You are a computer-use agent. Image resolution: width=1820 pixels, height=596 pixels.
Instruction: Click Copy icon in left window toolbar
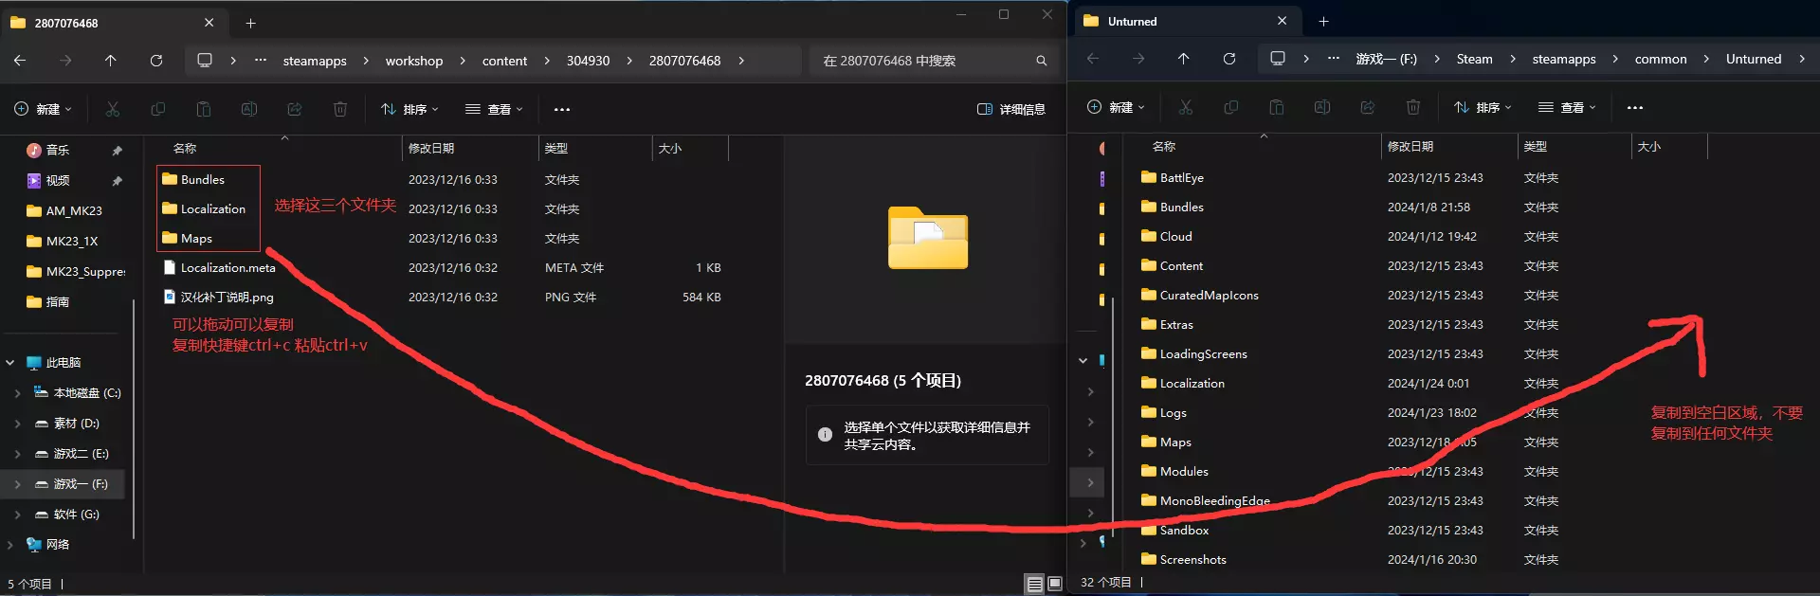pos(158,110)
